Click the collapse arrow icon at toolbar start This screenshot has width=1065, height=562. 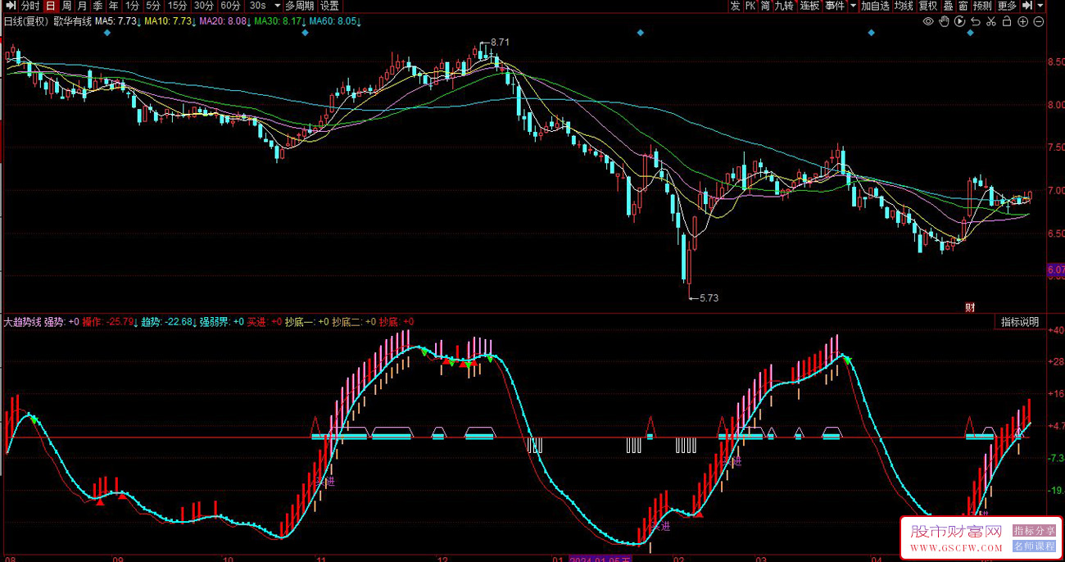tap(10, 6)
